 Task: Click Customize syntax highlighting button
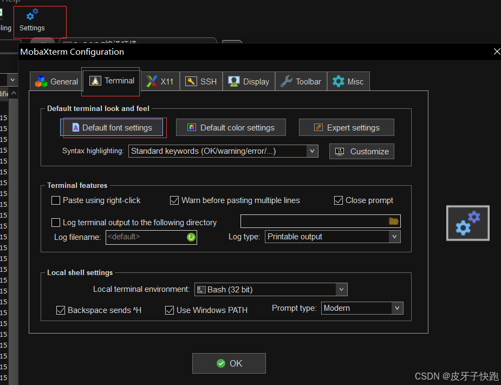click(362, 152)
